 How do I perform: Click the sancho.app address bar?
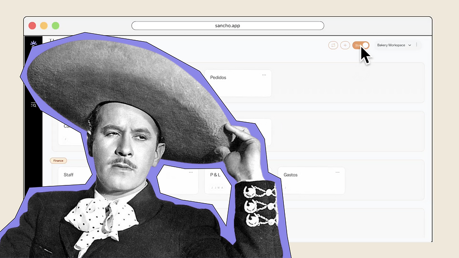(x=228, y=26)
